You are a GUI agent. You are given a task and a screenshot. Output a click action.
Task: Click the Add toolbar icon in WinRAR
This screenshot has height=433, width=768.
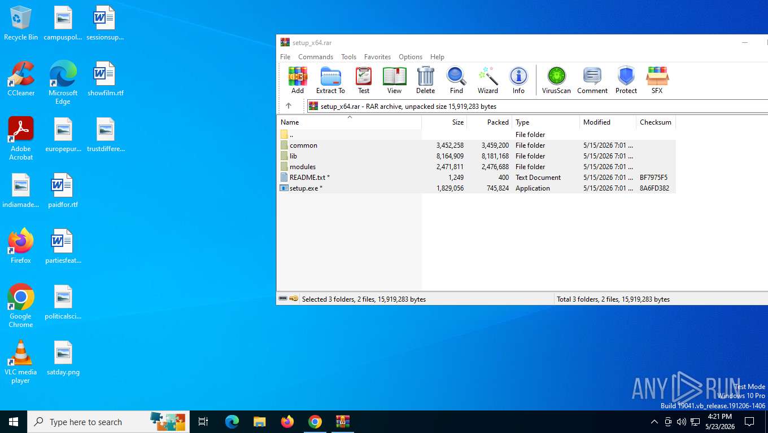[298, 80]
